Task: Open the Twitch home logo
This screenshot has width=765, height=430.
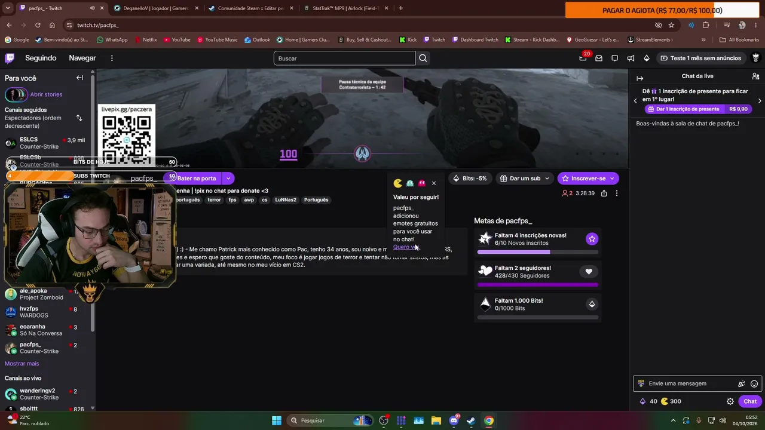Action: coord(10,58)
